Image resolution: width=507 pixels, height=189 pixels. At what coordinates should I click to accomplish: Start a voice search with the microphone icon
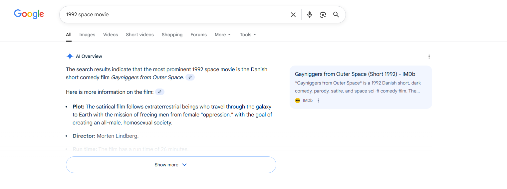pyautogui.click(x=310, y=15)
